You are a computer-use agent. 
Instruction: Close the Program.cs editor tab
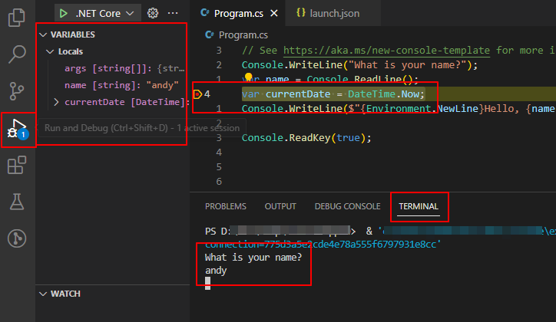tap(274, 14)
